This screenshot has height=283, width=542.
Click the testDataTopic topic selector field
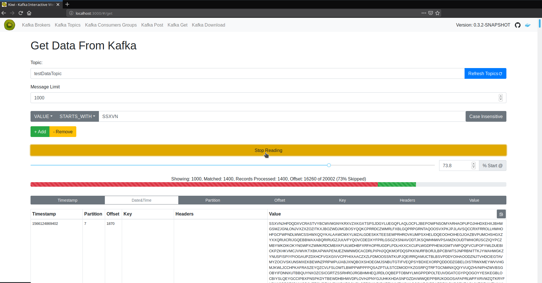247,73
